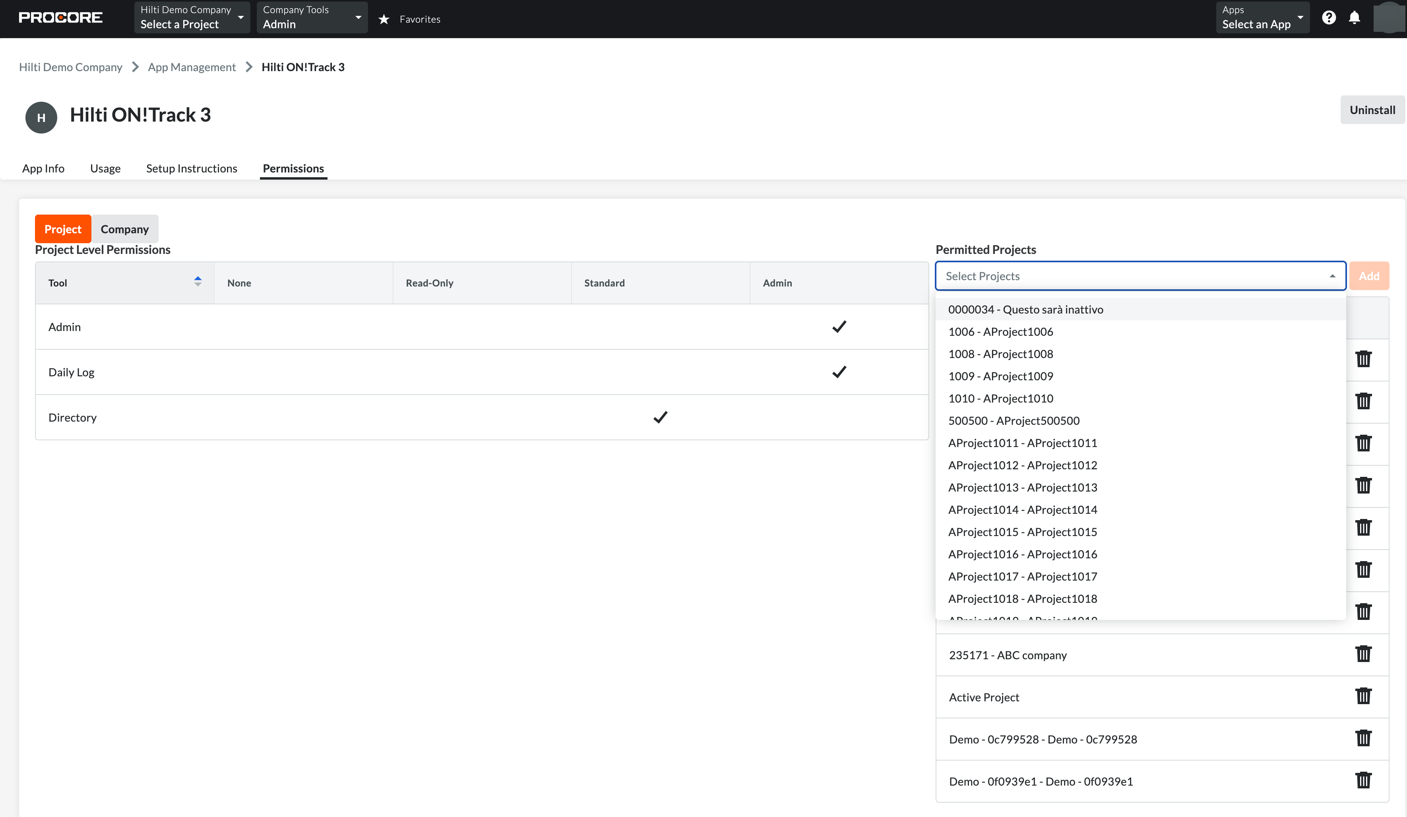The width and height of the screenshot is (1407, 817).
Task: Choose AProject1011 - AProject1011
Action: pos(1141,443)
